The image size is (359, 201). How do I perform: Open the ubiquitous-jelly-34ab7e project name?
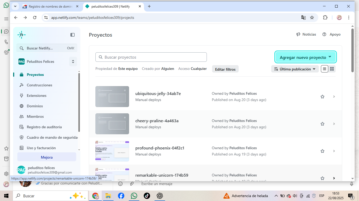(158, 93)
